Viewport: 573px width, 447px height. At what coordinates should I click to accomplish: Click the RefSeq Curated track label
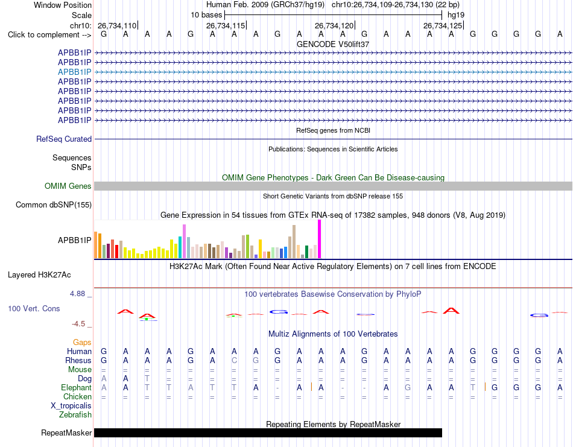tap(64, 139)
